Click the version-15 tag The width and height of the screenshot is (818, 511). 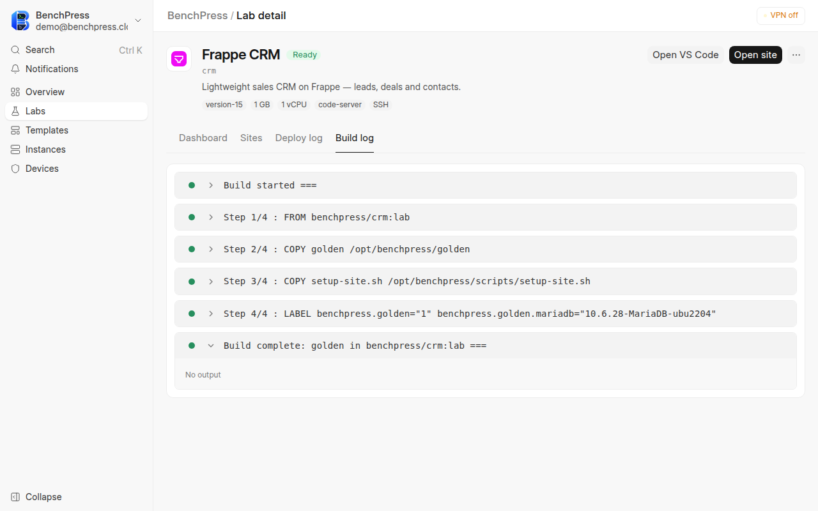coord(224,105)
